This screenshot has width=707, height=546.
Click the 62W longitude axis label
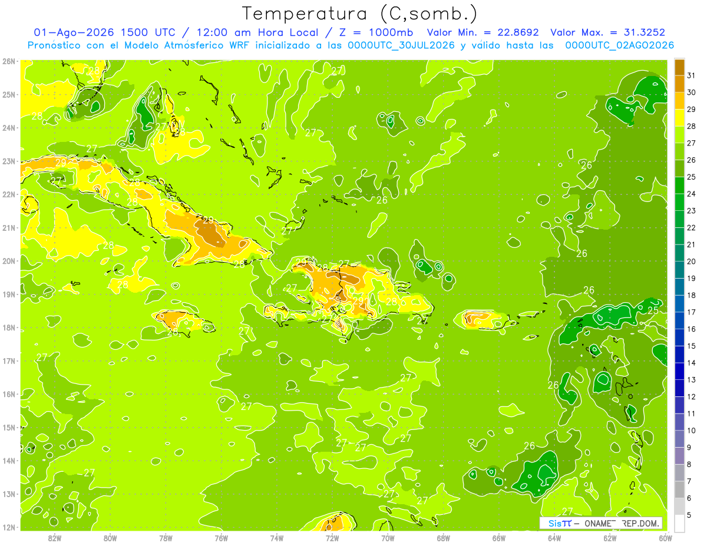(610, 538)
